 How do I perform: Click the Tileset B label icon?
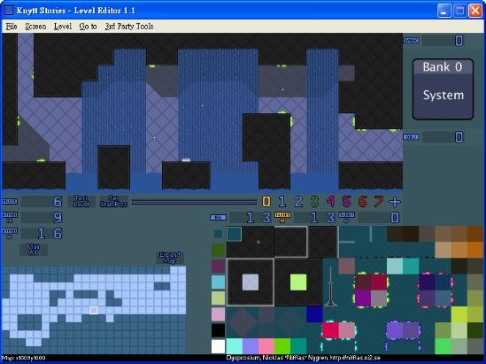(x=346, y=217)
